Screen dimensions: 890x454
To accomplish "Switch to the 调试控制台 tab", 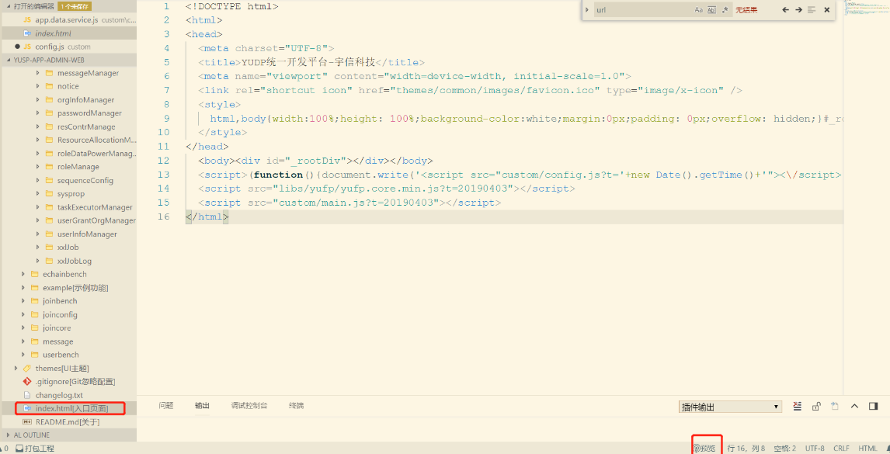I will tap(249, 405).
